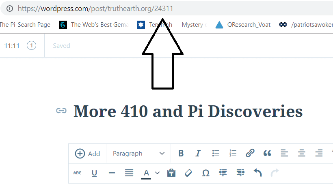Click the insert link icon
The width and height of the screenshot is (333, 188).
pos(250,154)
